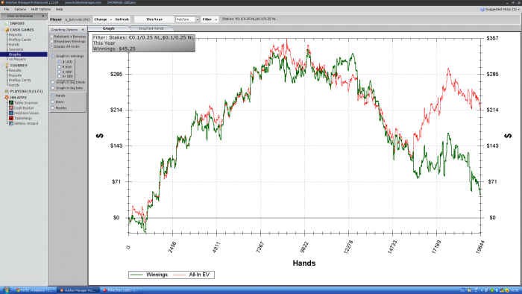The image size is (522, 294).
Task: Launch Hold'em Vision app icon
Action: click(11, 113)
